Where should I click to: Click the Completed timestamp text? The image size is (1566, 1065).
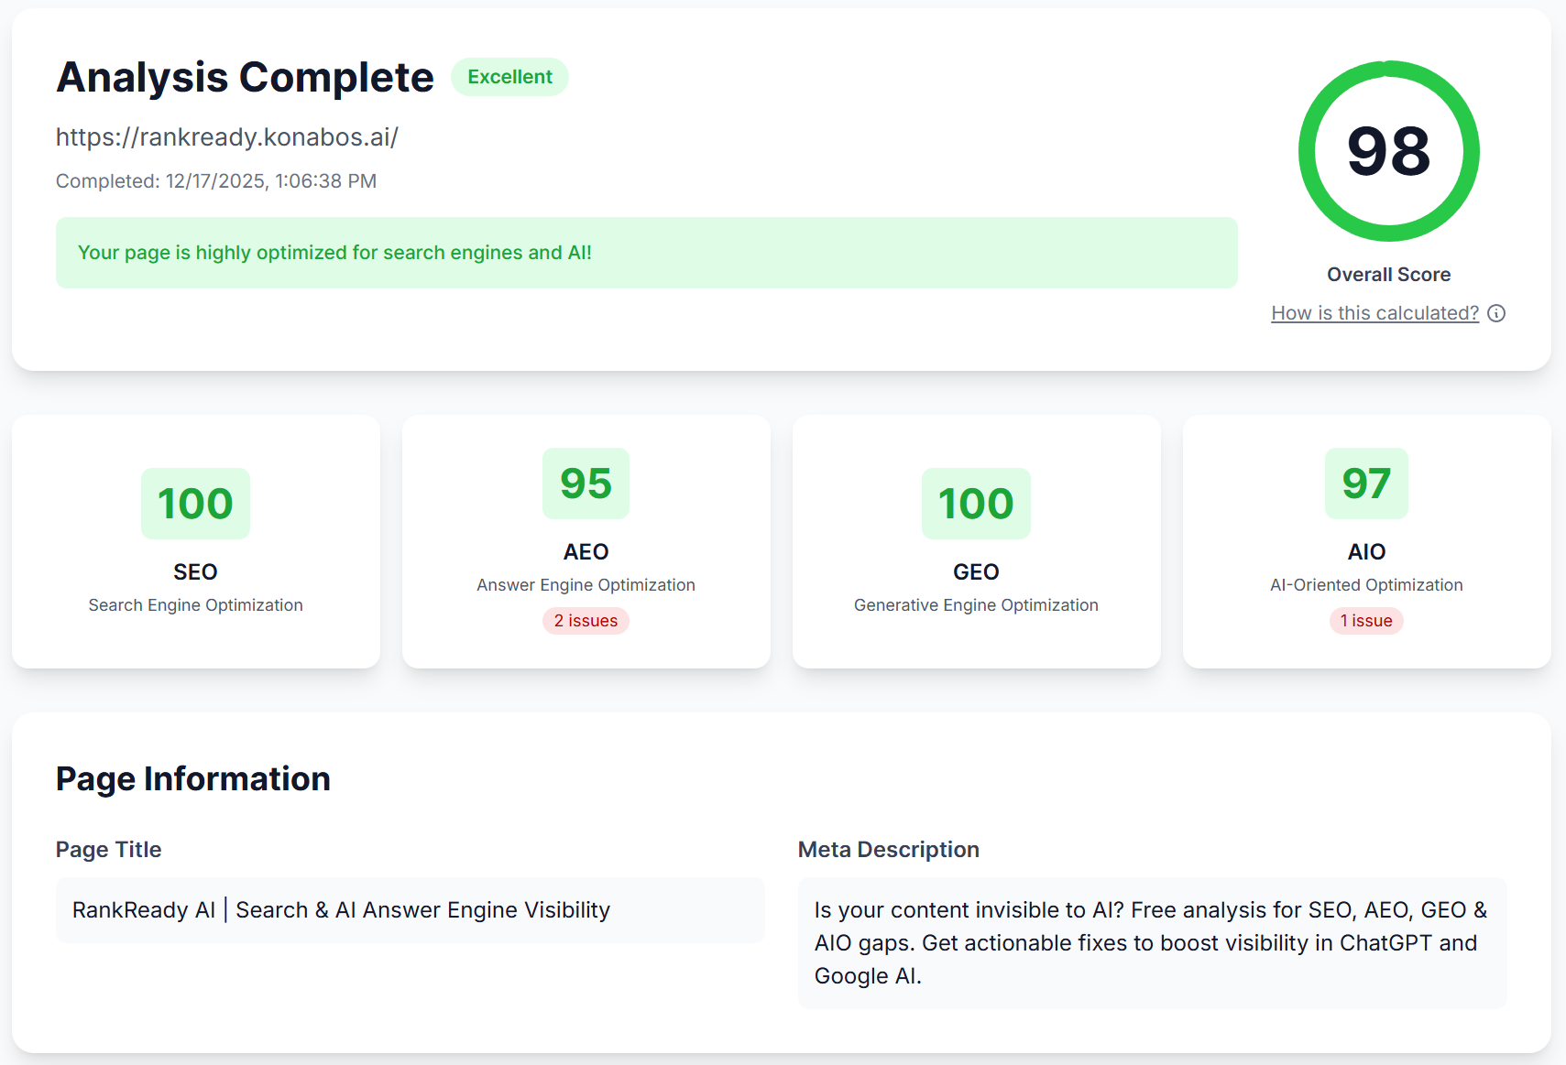coord(216,181)
